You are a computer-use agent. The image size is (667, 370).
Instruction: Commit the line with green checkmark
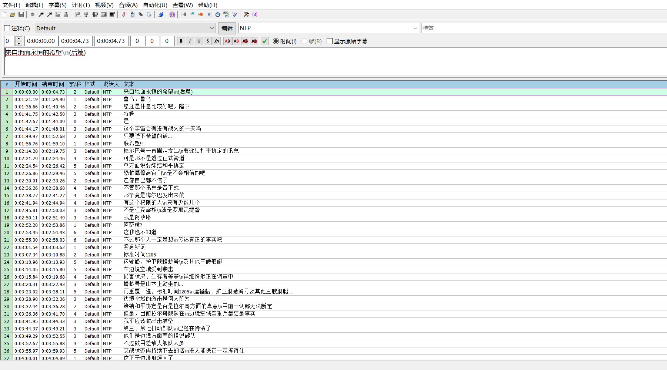point(265,41)
